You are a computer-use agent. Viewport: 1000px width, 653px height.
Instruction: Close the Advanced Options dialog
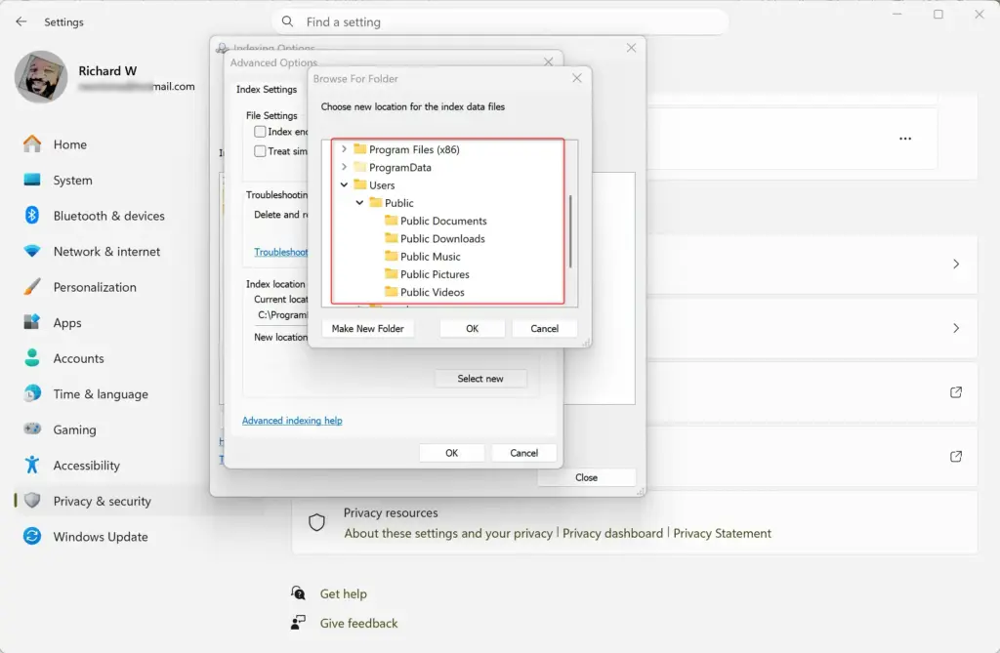pyautogui.click(x=549, y=61)
